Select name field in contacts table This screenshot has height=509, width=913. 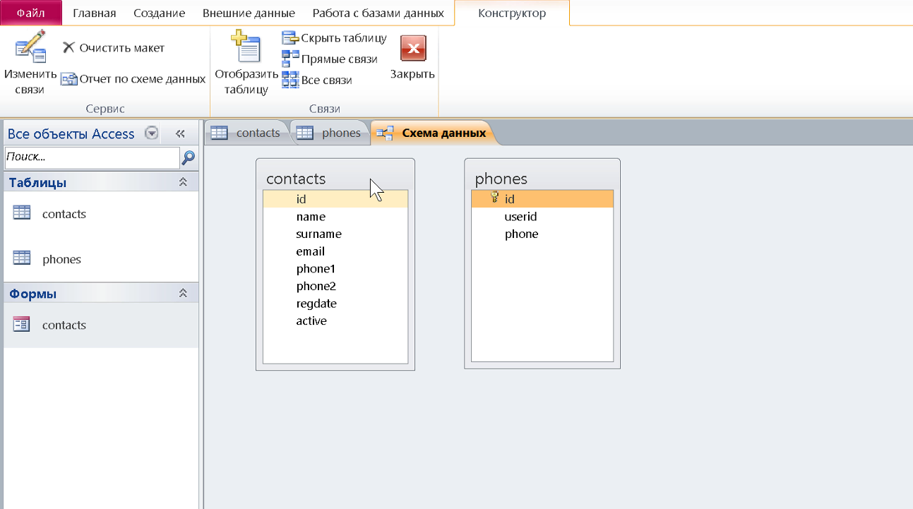(335, 217)
